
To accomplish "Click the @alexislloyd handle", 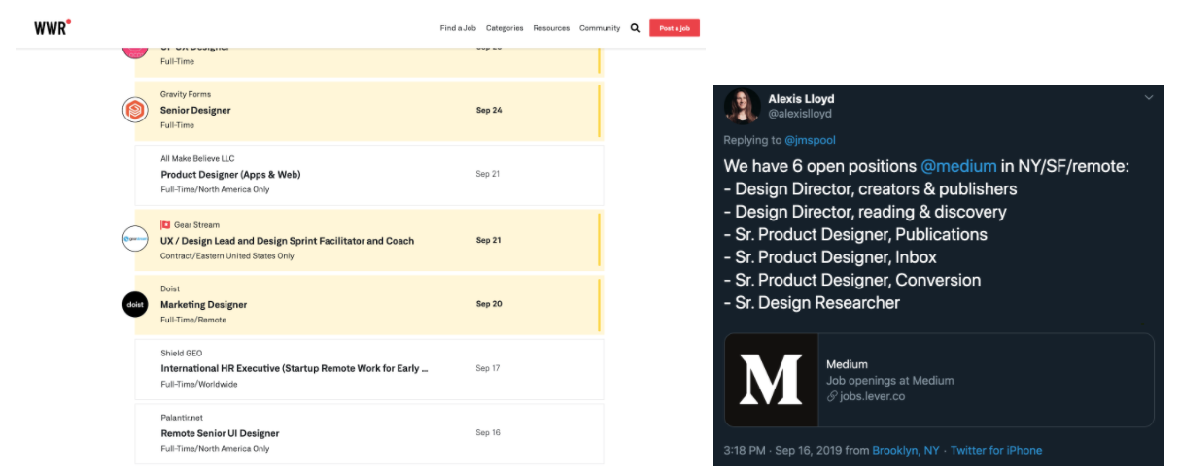I will tap(800, 114).
